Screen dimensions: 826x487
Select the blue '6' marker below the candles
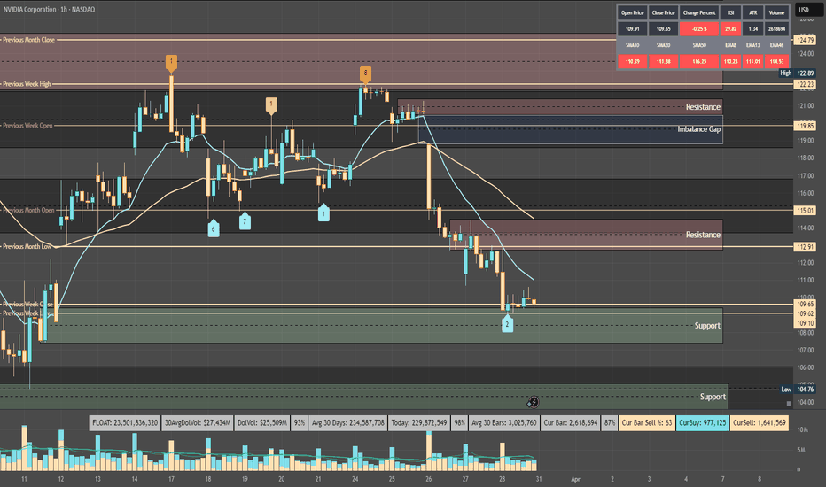tap(214, 228)
